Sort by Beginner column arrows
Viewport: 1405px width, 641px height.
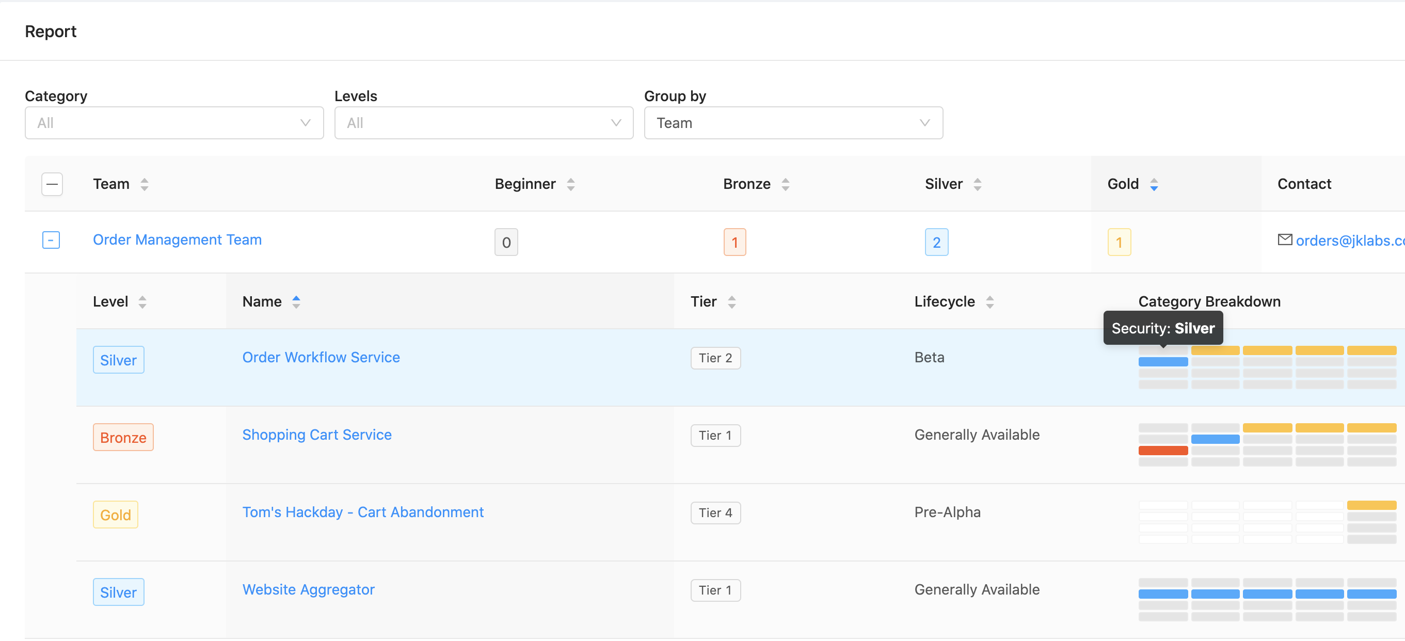[570, 184]
